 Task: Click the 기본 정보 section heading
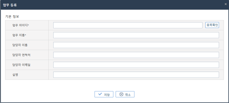(x=12, y=16)
